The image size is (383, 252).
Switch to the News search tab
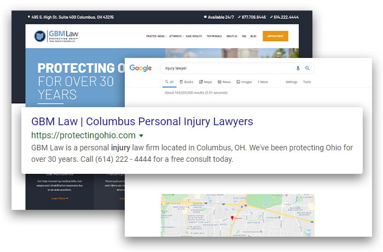224,82
